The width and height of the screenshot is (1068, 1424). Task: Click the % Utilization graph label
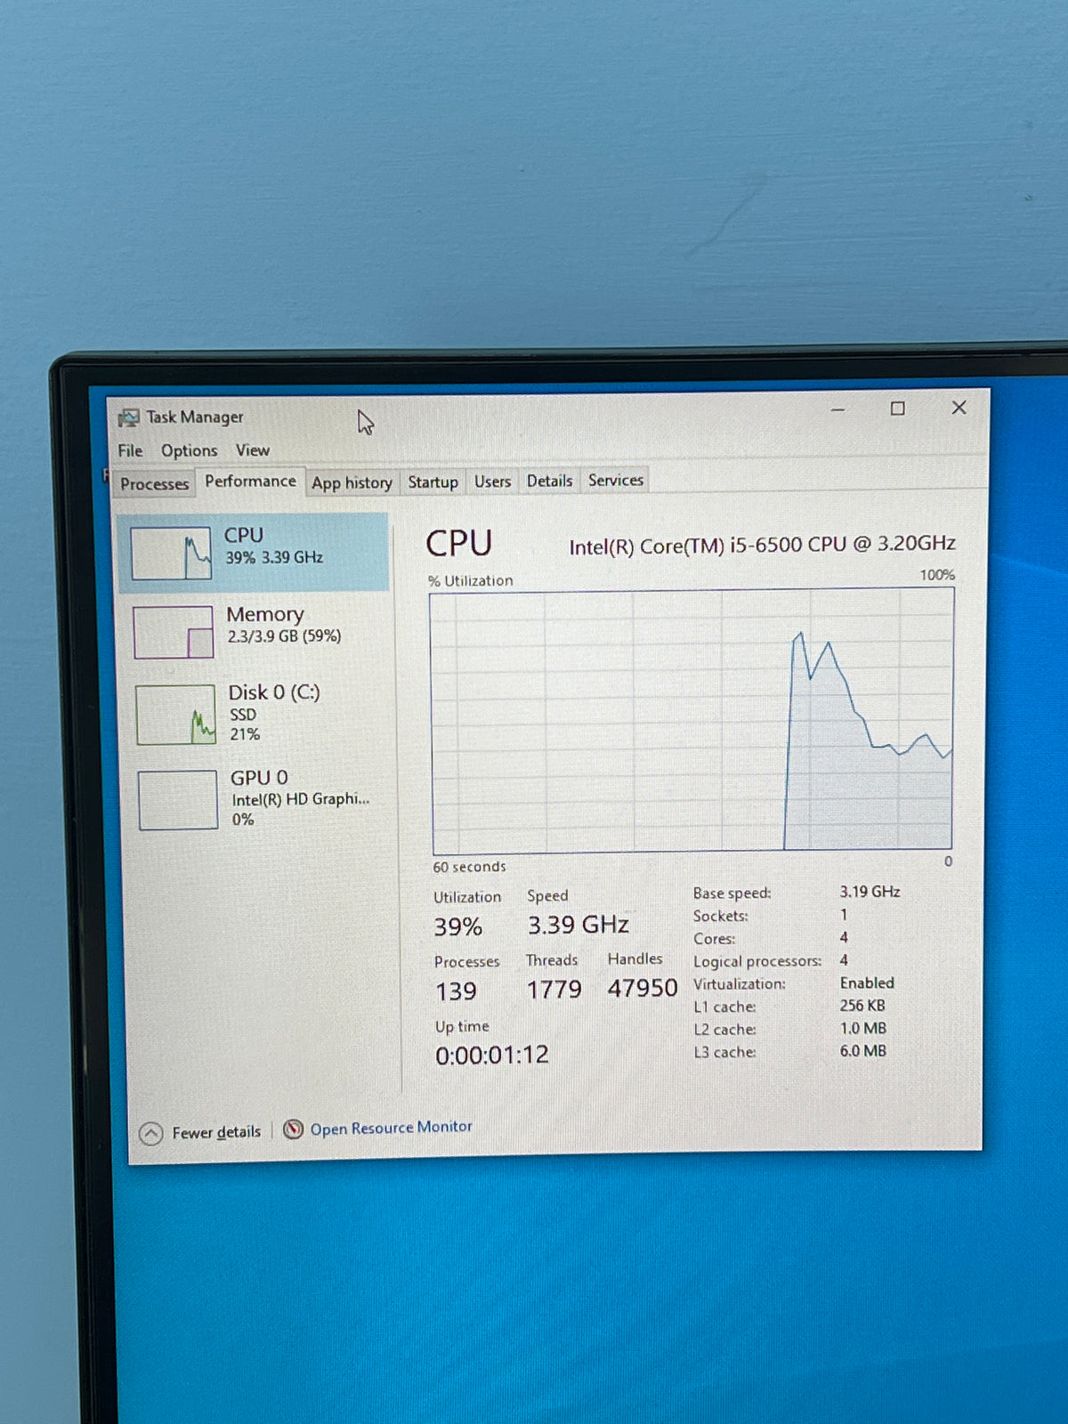pos(471,581)
